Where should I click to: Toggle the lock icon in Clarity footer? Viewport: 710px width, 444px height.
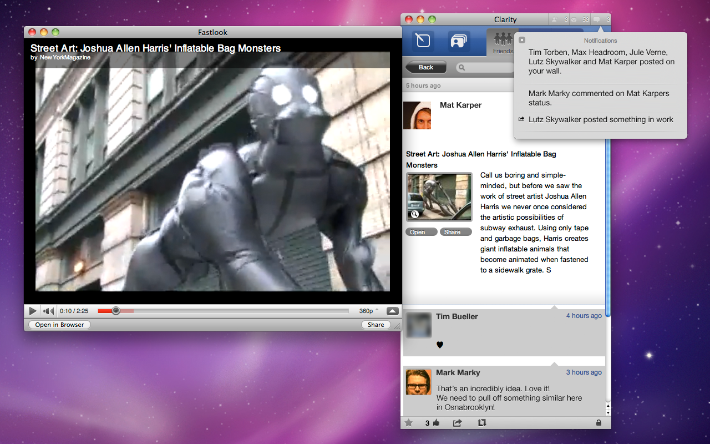coord(599,423)
